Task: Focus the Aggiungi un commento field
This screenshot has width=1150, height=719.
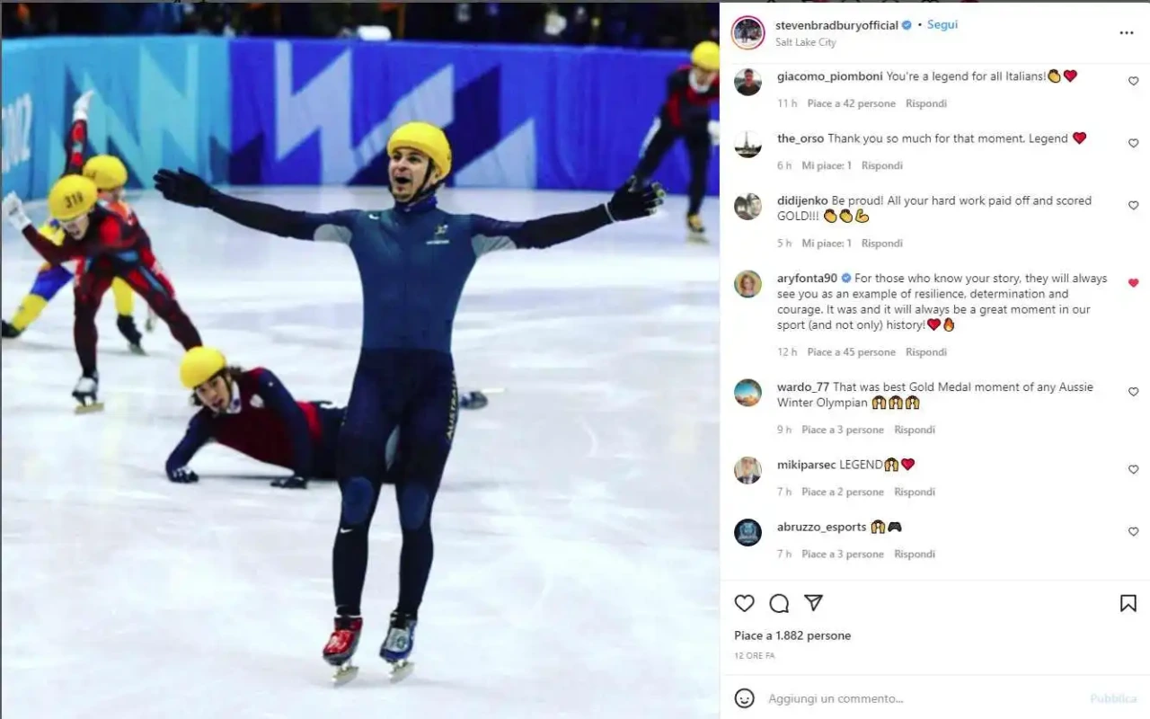Action: (921, 698)
